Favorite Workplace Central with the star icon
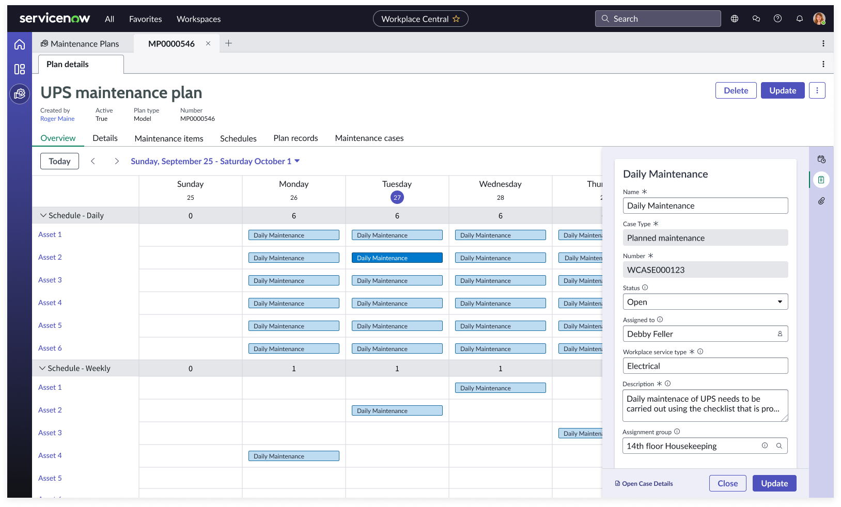Viewport: 841px width, 507px height. 456,19
